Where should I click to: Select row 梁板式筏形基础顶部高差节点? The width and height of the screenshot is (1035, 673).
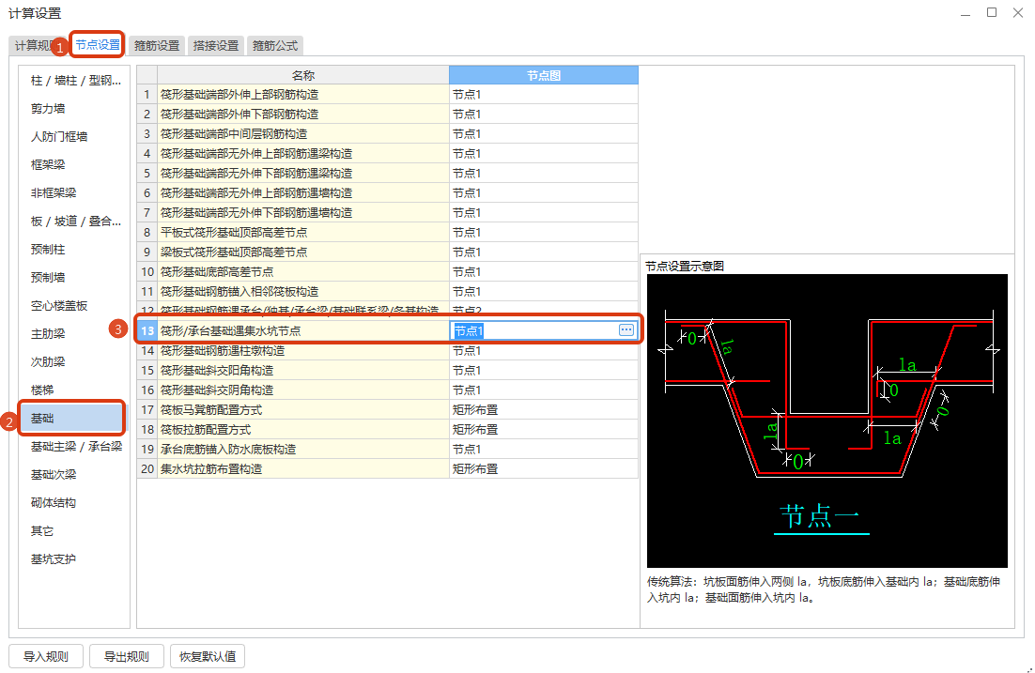click(x=388, y=252)
